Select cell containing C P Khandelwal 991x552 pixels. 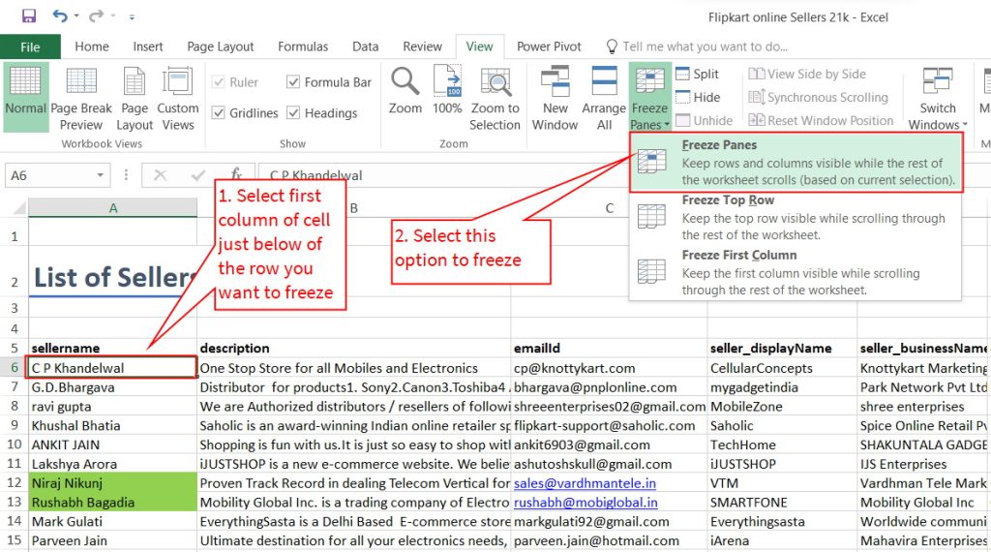(112, 368)
